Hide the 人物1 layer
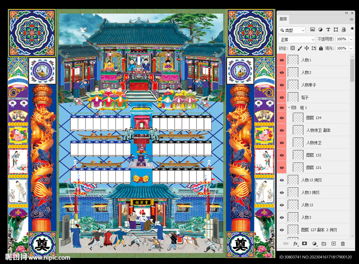This screenshot has height=264, width=359. click(282, 60)
